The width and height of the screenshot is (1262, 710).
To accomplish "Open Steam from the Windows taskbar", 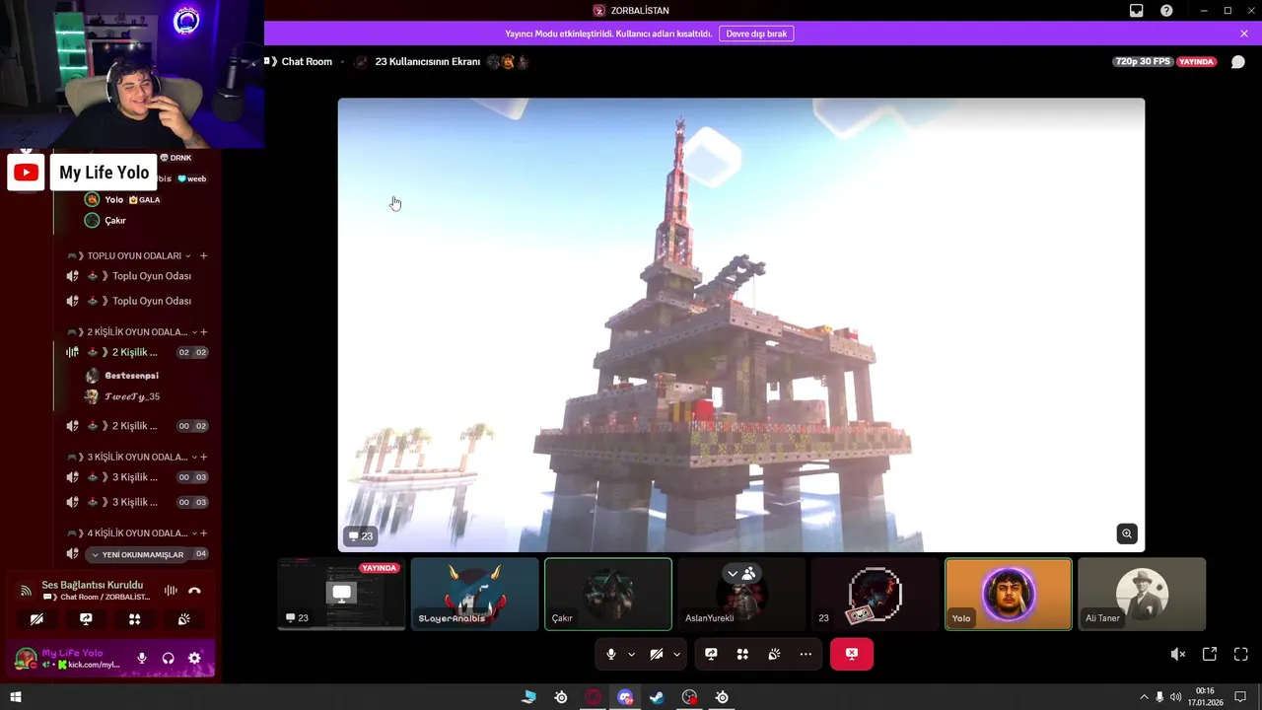I will (658, 697).
